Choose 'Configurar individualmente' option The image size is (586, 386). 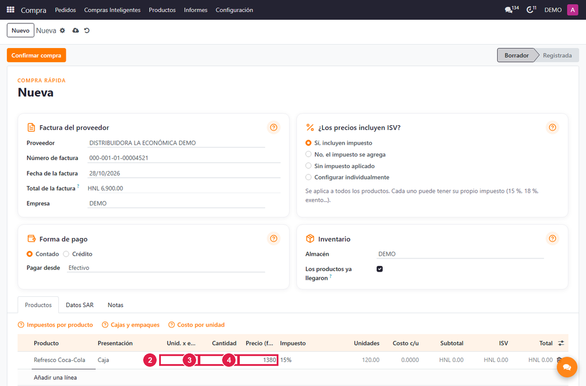point(308,177)
